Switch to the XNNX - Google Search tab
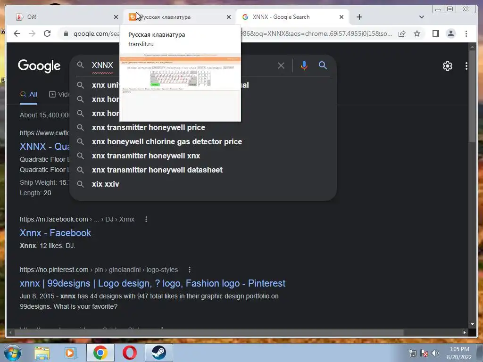This screenshot has width=483, height=362. pyautogui.click(x=292, y=17)
